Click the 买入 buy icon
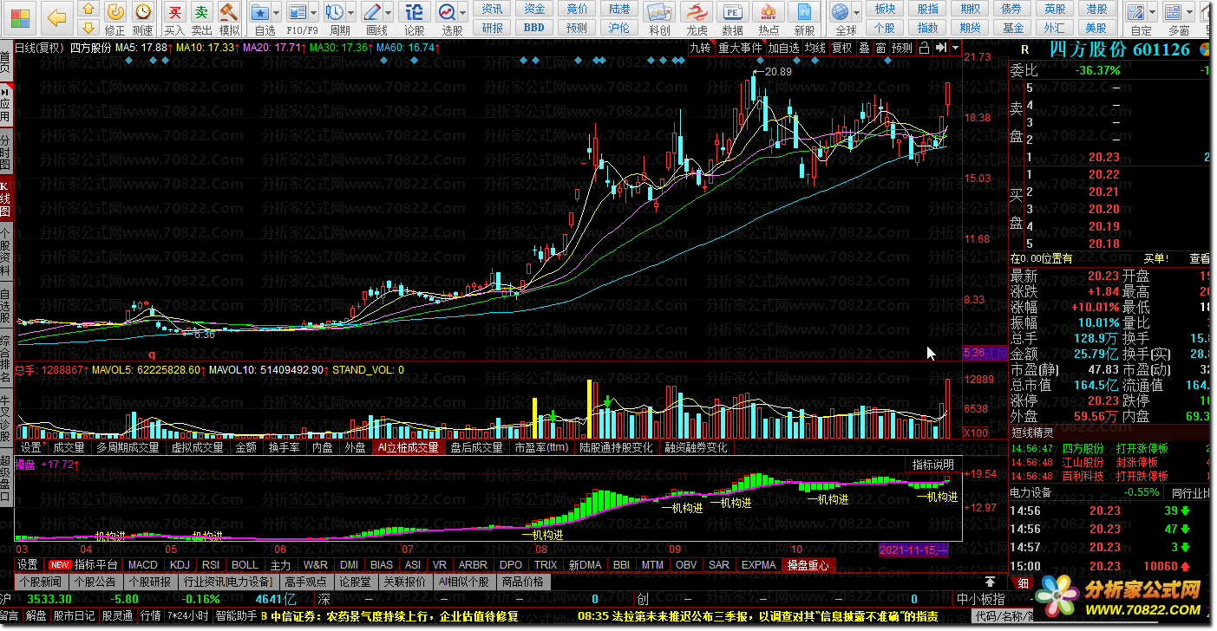This screenshot has height=631, width=1217. tap(174, 12)
